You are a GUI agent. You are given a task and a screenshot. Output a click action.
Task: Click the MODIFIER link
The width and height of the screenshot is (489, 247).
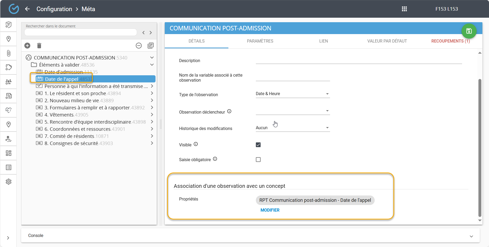tap(270, 210)
